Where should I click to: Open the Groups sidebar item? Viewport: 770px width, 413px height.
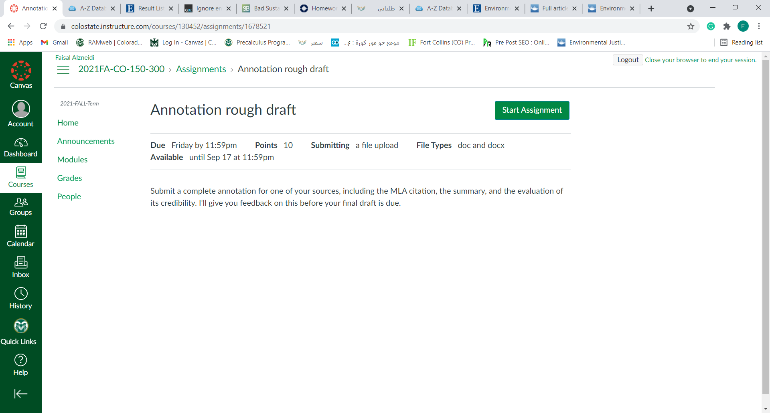tap(21, 206)
